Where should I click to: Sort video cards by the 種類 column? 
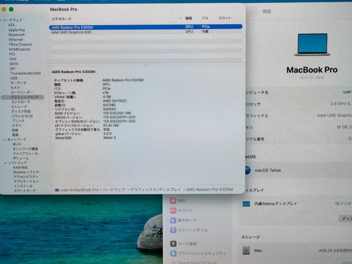tap(189, 18)
